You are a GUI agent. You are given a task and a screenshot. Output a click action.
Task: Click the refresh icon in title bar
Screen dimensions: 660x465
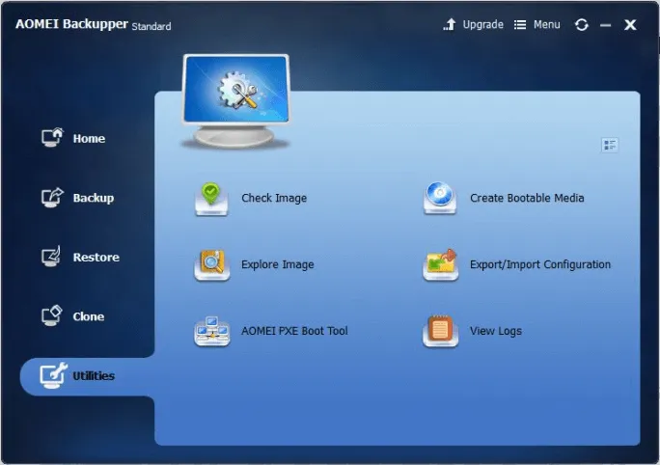(x=581, y=25)
